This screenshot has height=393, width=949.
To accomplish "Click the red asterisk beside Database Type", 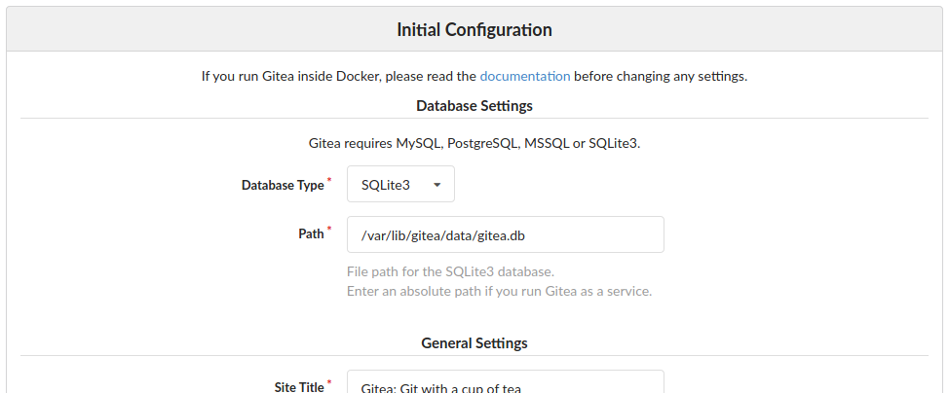I will (x=329, y=180).
